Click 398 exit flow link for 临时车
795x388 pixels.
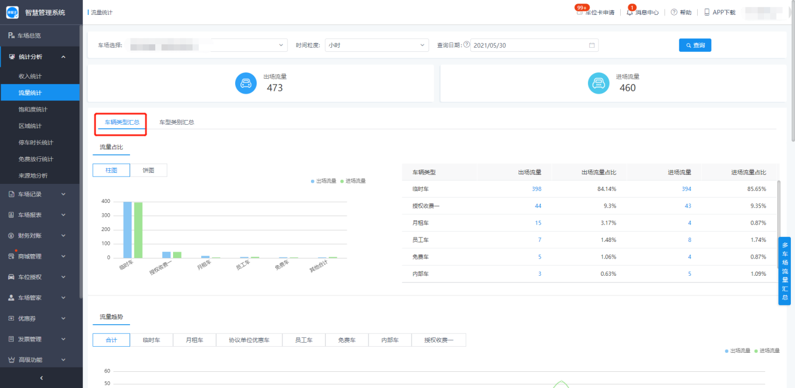pos(536,189)
